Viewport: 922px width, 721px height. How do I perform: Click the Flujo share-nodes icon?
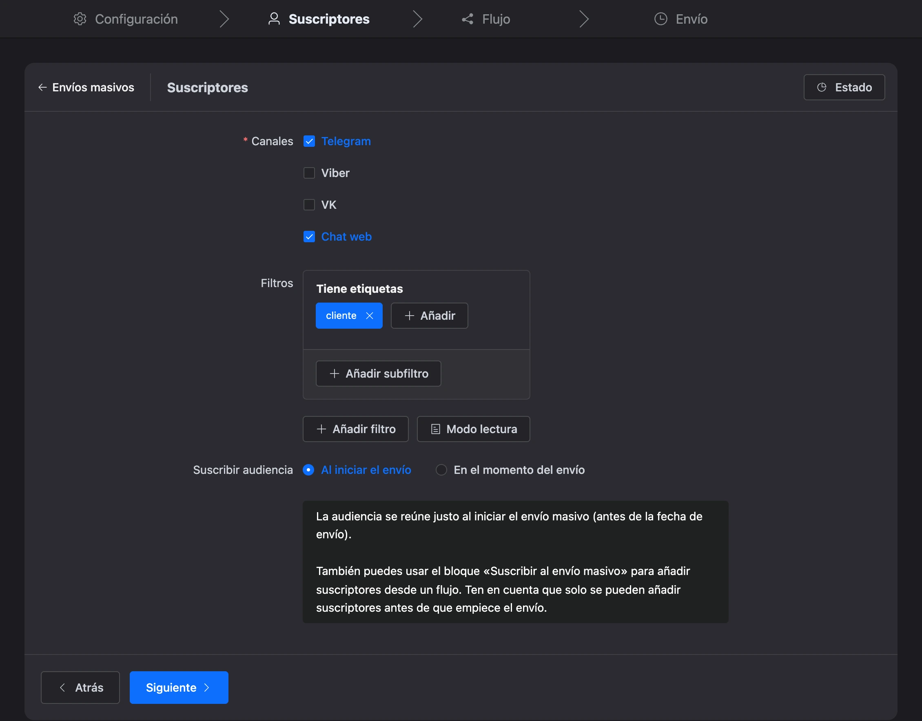468,19
